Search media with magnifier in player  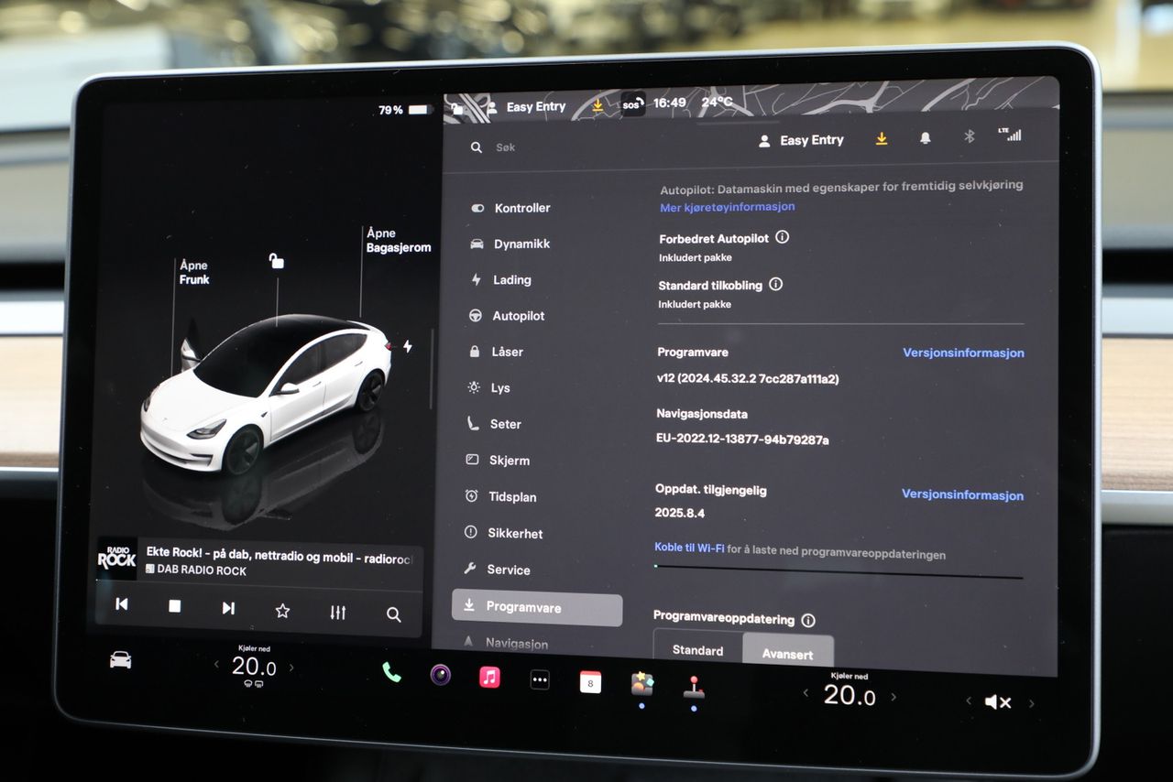click(x=393, y=615)
